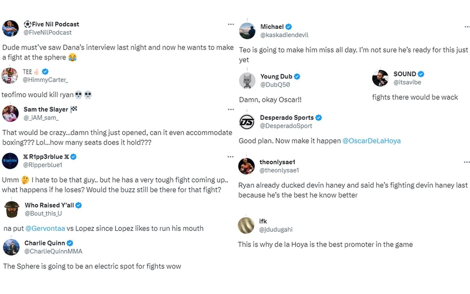Open more options menu on Sam the Slayer tweet
This screenshot has height=294, width=470.
tap(231, 110)
